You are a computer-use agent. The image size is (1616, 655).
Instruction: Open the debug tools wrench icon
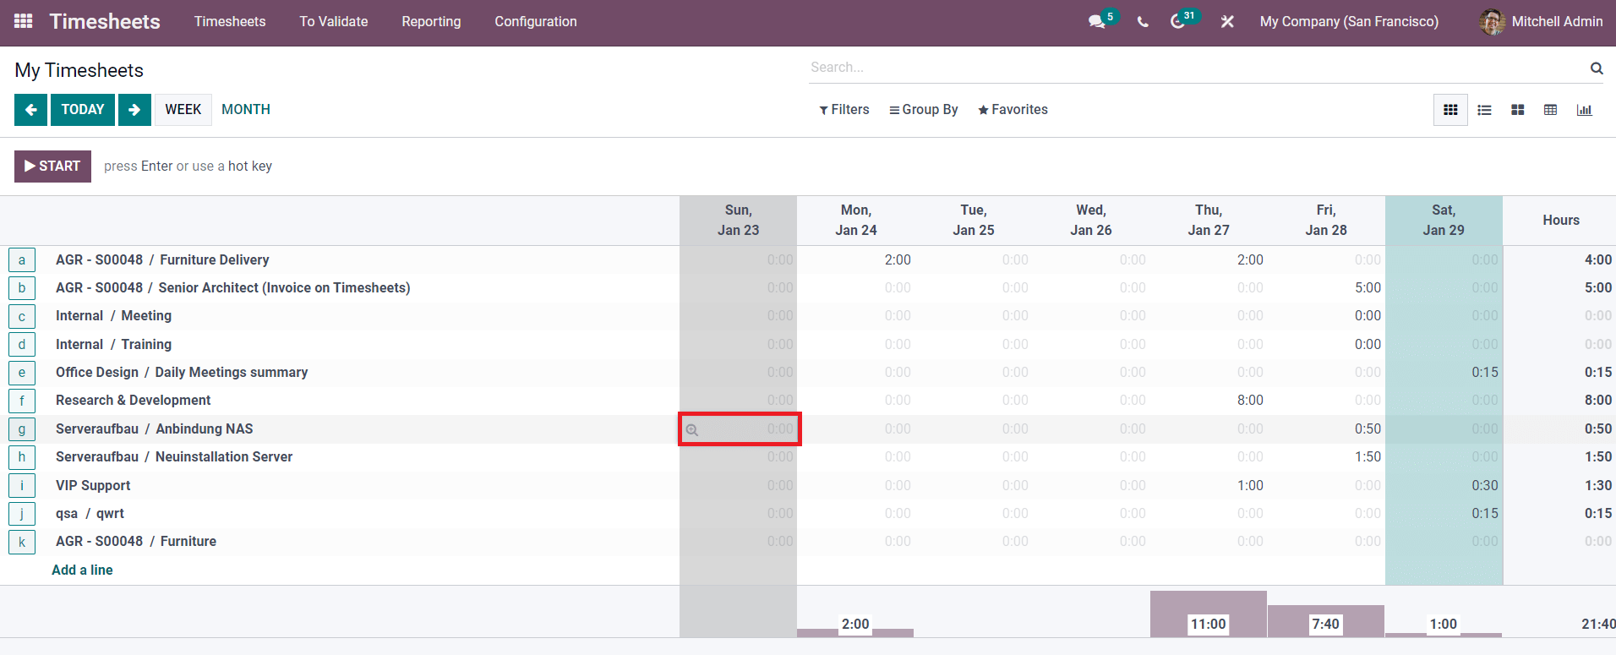point(1227,22)
